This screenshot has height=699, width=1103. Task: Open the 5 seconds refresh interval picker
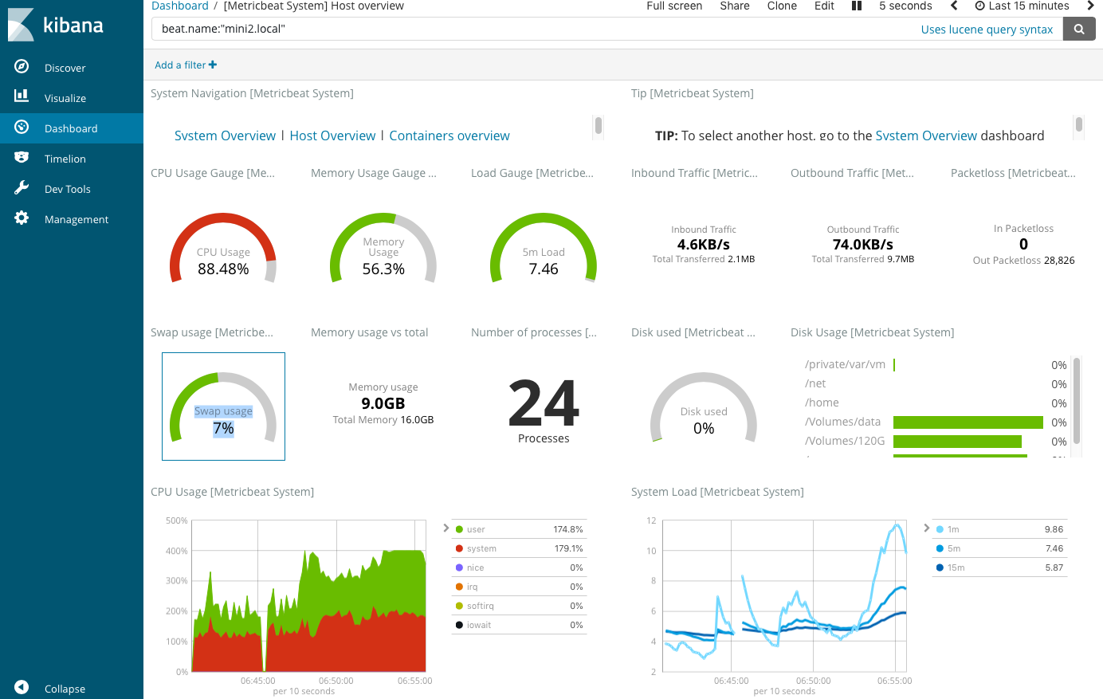[905, 6]
